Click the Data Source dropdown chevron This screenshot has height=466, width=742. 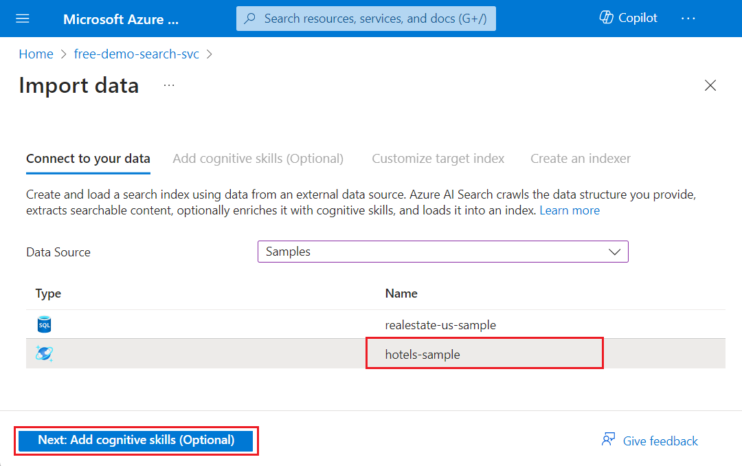pos(614,252)
